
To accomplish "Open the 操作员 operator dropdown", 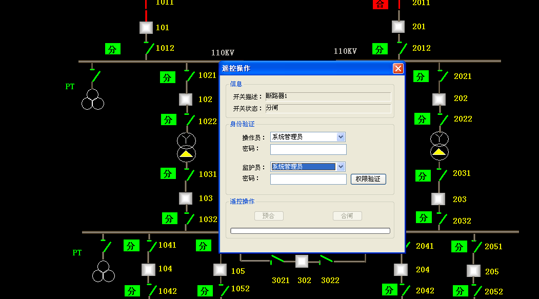I will 341,137.
